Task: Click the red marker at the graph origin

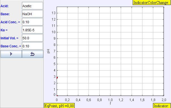Action: [57, 96]
